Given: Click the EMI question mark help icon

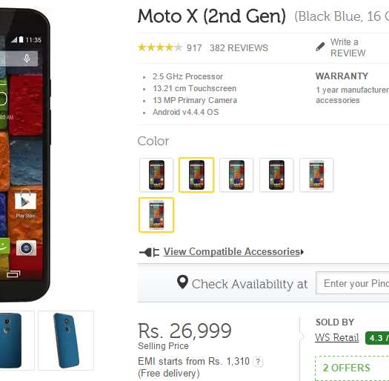Looking at the screenshot, I should (x=258, y=362).
